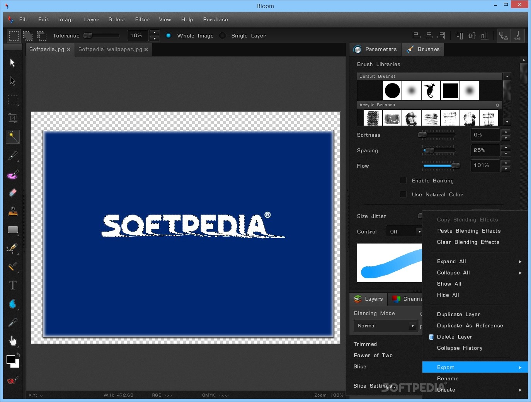This screenshot has width=531, height=402.
Task: Select the Eraser tool
Action: tap(13, 192)
